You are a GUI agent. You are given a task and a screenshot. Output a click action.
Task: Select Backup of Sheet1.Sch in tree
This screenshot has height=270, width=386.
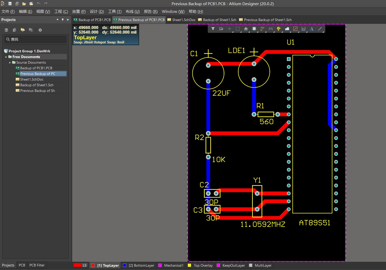37,85
